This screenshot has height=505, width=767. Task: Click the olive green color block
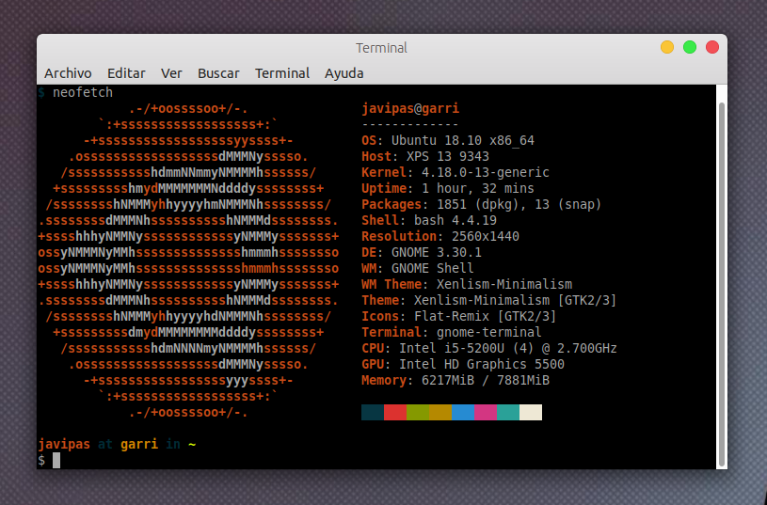(x=418, y=412)
